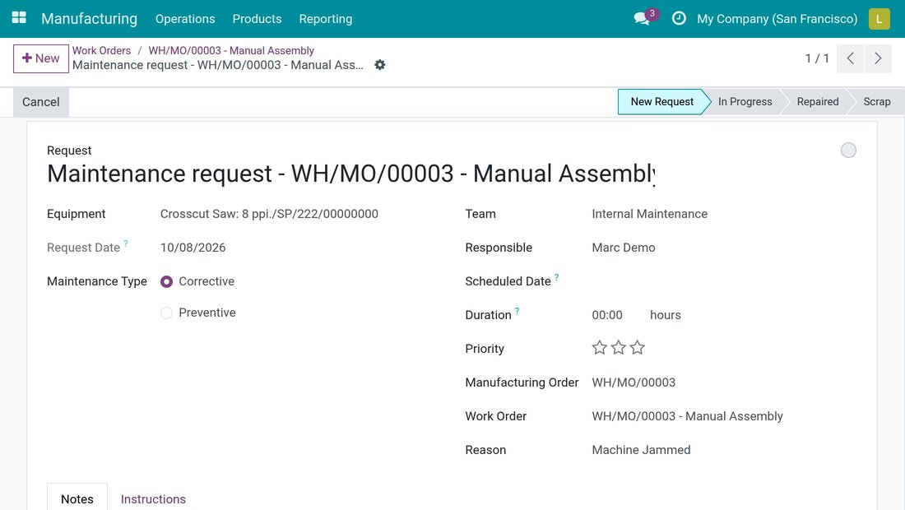Open Work Orders breadcrumb link
This screenshot has height=510, width=905.
pos(101,51)
